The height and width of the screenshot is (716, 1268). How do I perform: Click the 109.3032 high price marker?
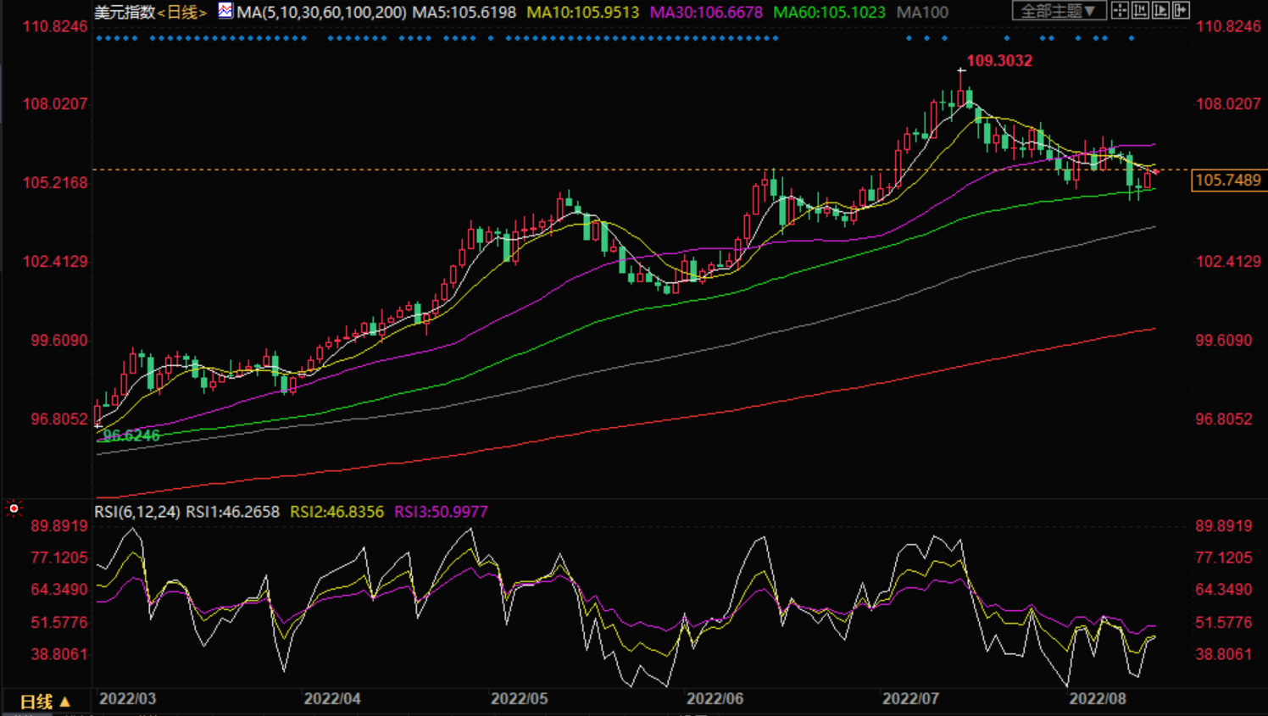click(999, 61)
